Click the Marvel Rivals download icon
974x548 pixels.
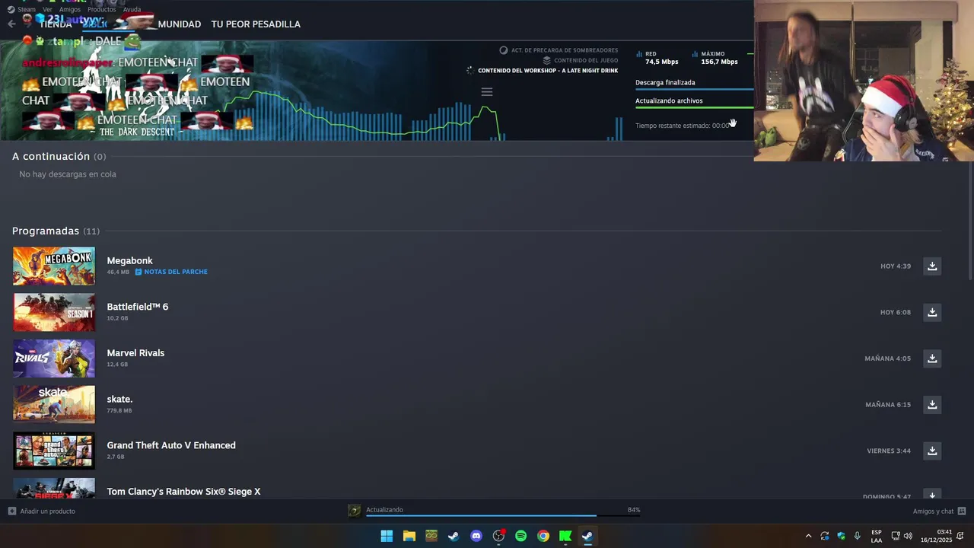(x=932, y=358)
